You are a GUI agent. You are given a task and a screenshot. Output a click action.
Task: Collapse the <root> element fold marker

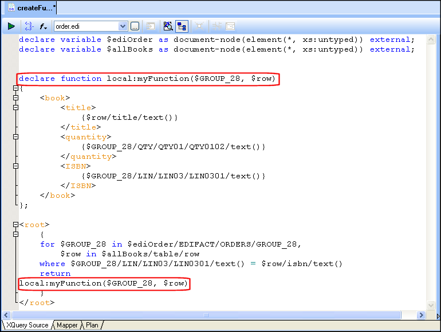[16, 224]
